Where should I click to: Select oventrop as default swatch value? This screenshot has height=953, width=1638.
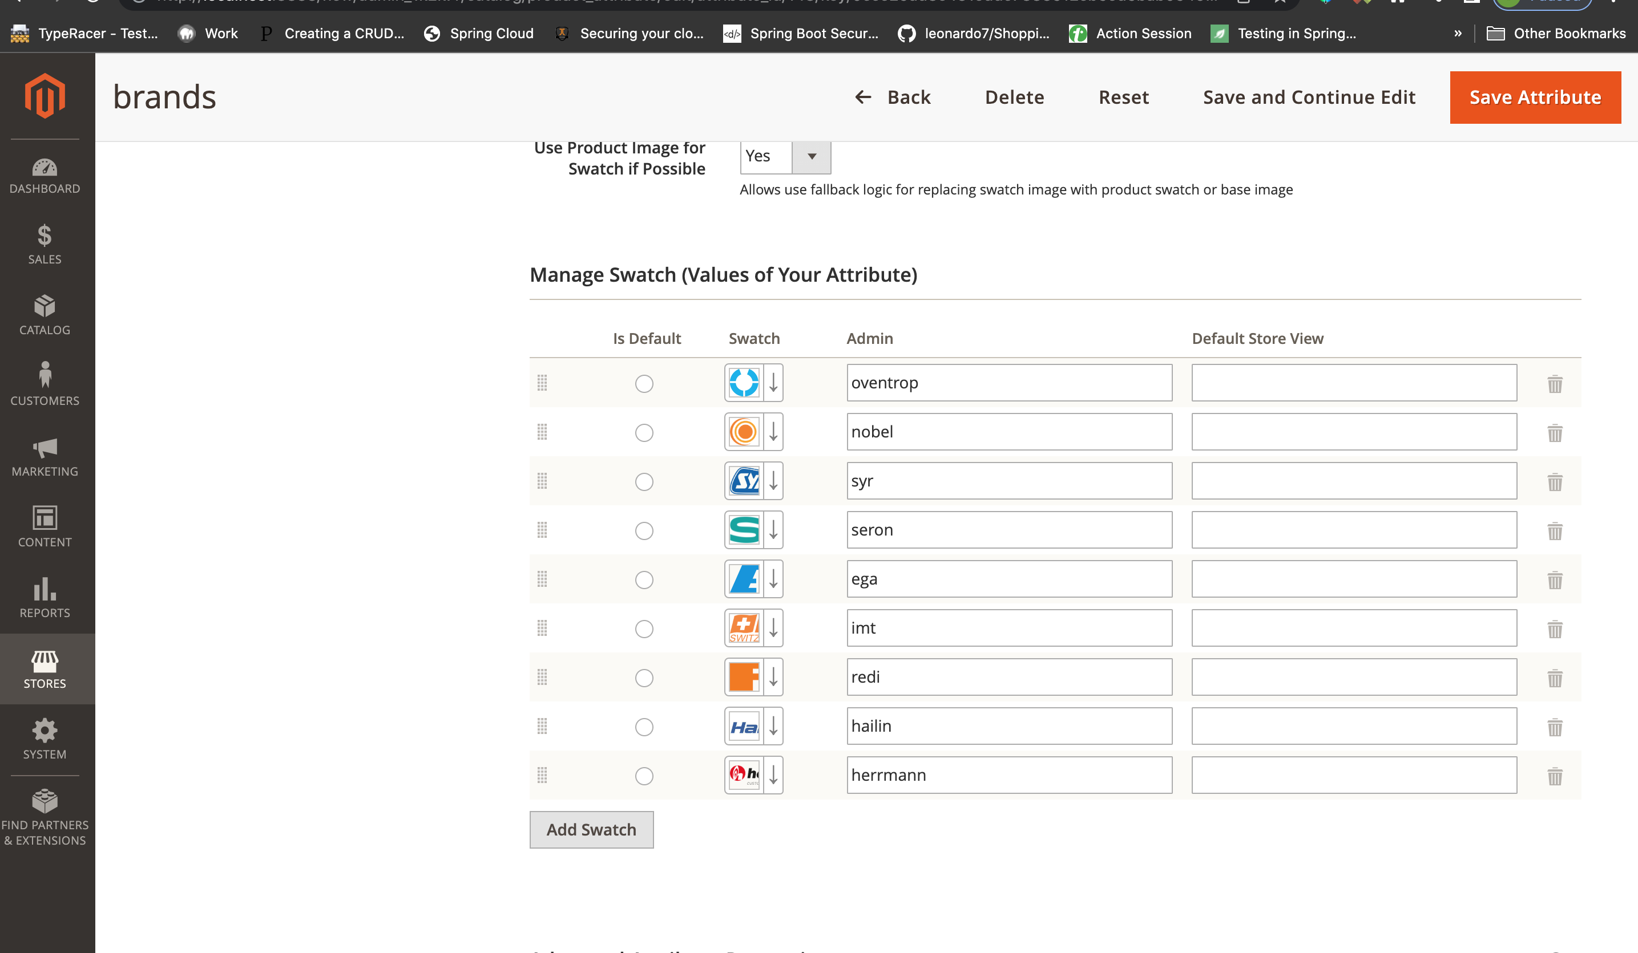644,382
